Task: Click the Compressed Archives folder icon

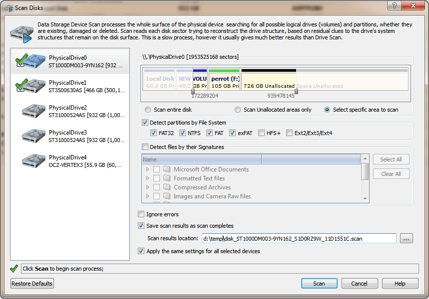Action: tap(167, 187)
